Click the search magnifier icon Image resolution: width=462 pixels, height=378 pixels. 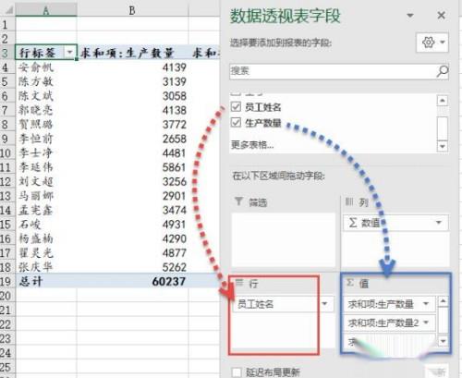(443, 71)
